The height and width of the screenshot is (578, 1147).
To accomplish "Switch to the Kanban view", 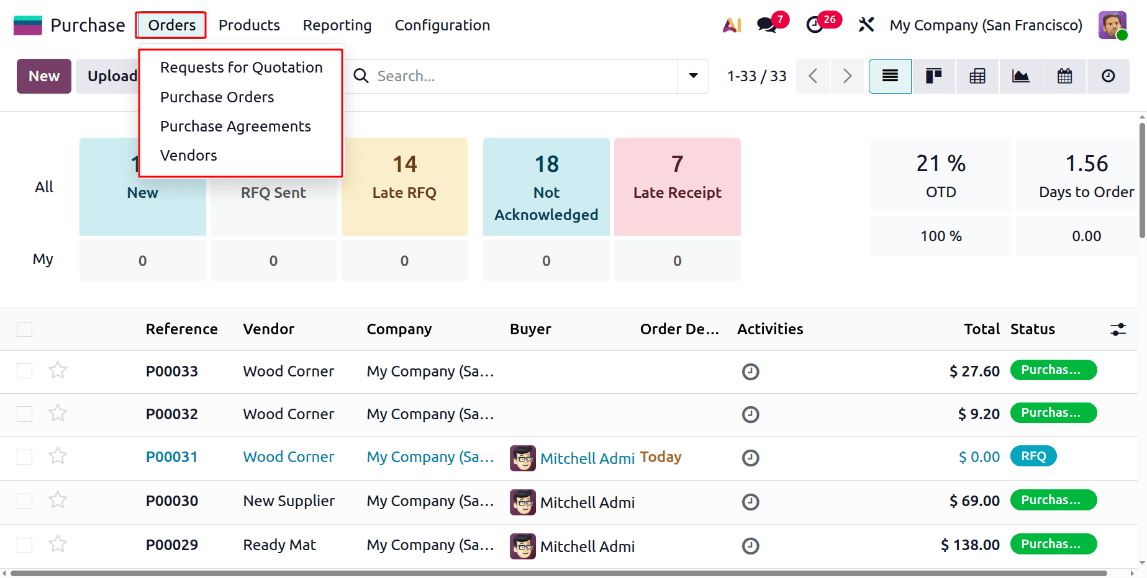I will [x=933, y=76].
